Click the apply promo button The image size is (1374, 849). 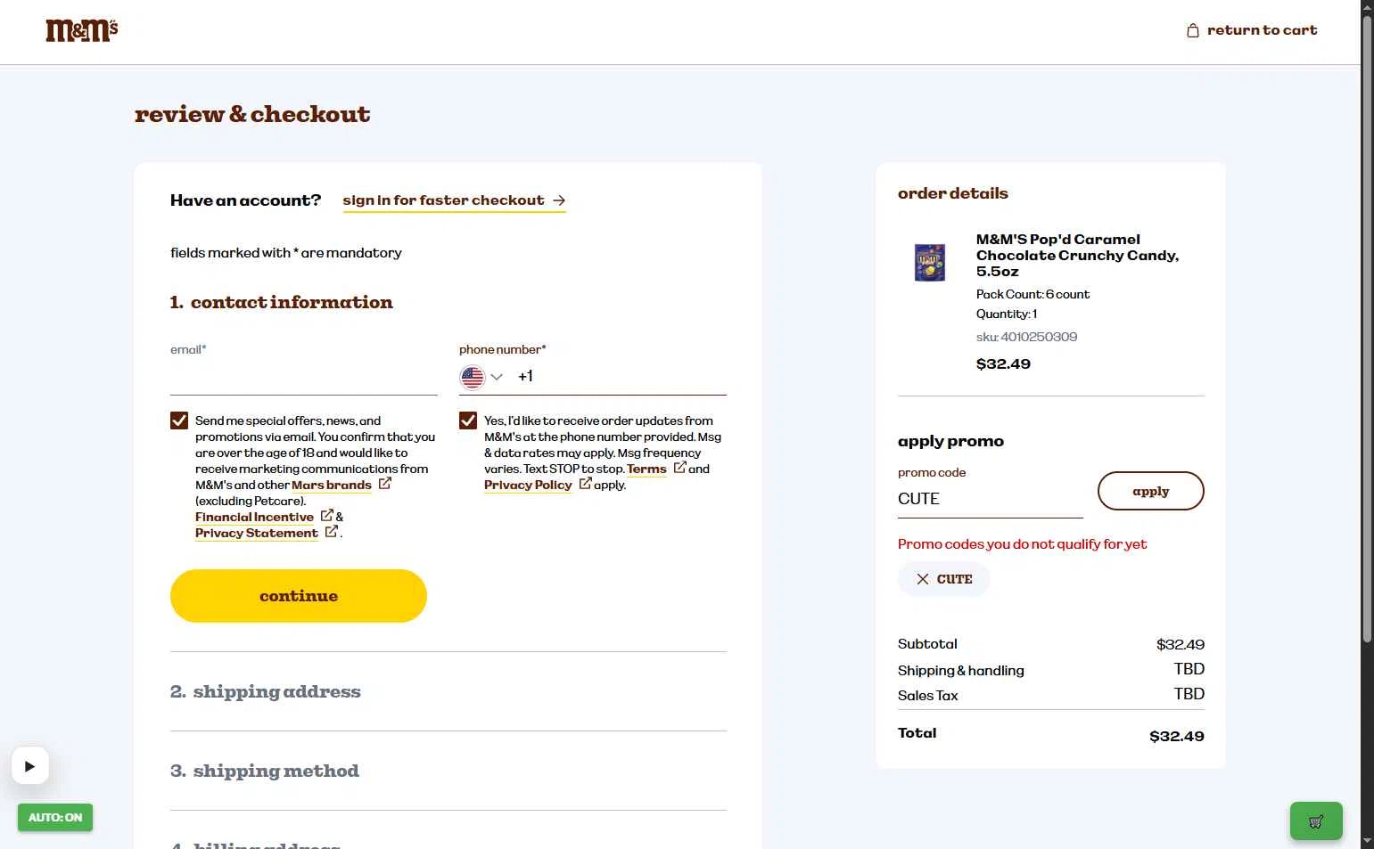[x=1151, y=491]
